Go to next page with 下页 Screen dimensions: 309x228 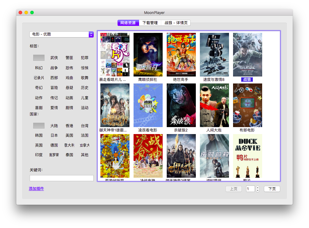pos(272,189)
